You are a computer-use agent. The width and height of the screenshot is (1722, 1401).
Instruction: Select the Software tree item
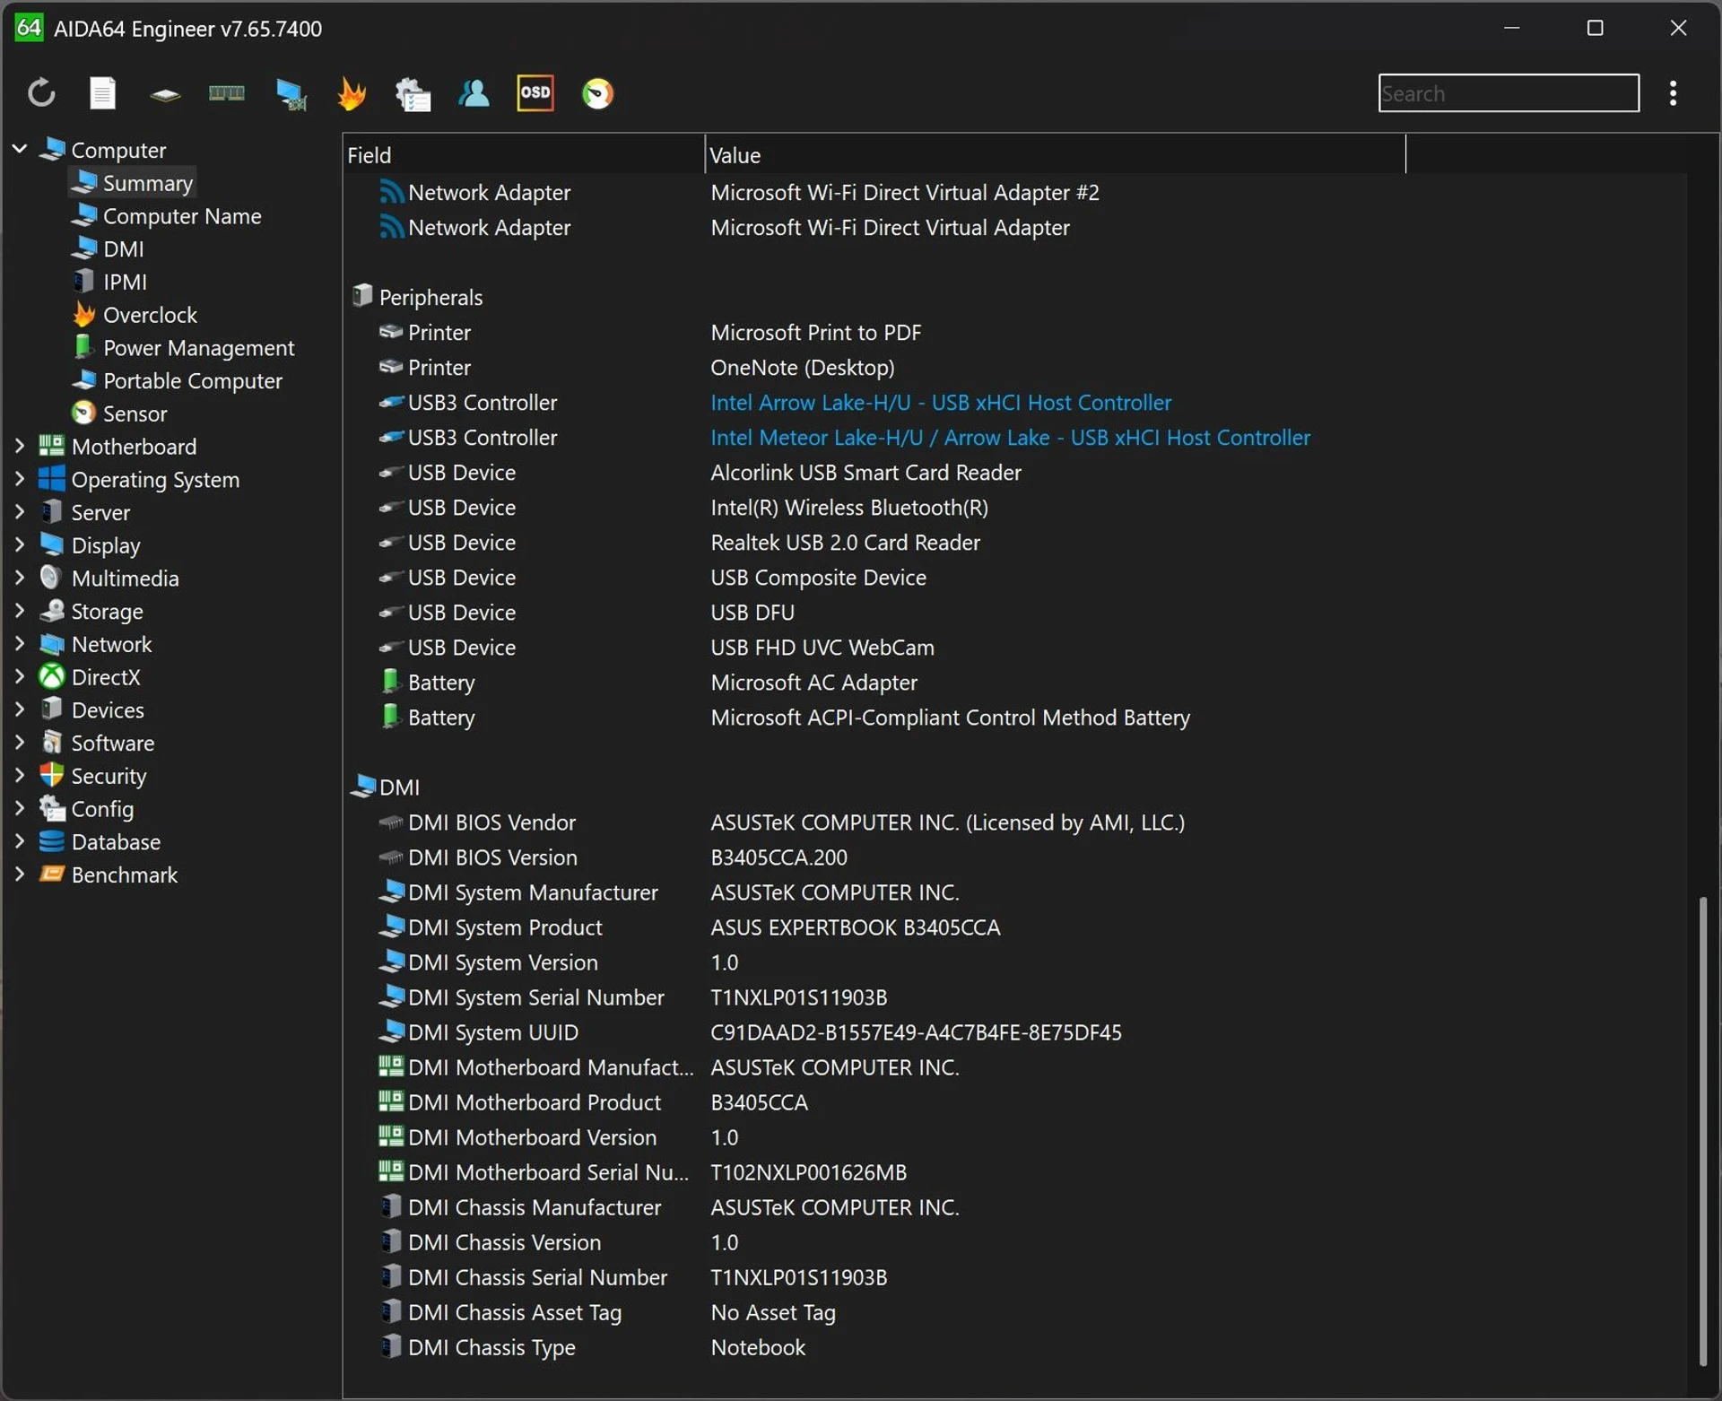click(97, 743)
